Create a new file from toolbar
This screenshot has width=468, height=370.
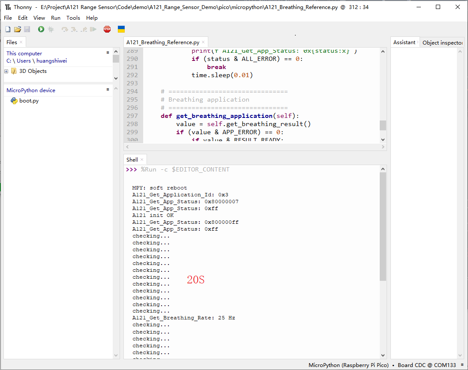8,29
